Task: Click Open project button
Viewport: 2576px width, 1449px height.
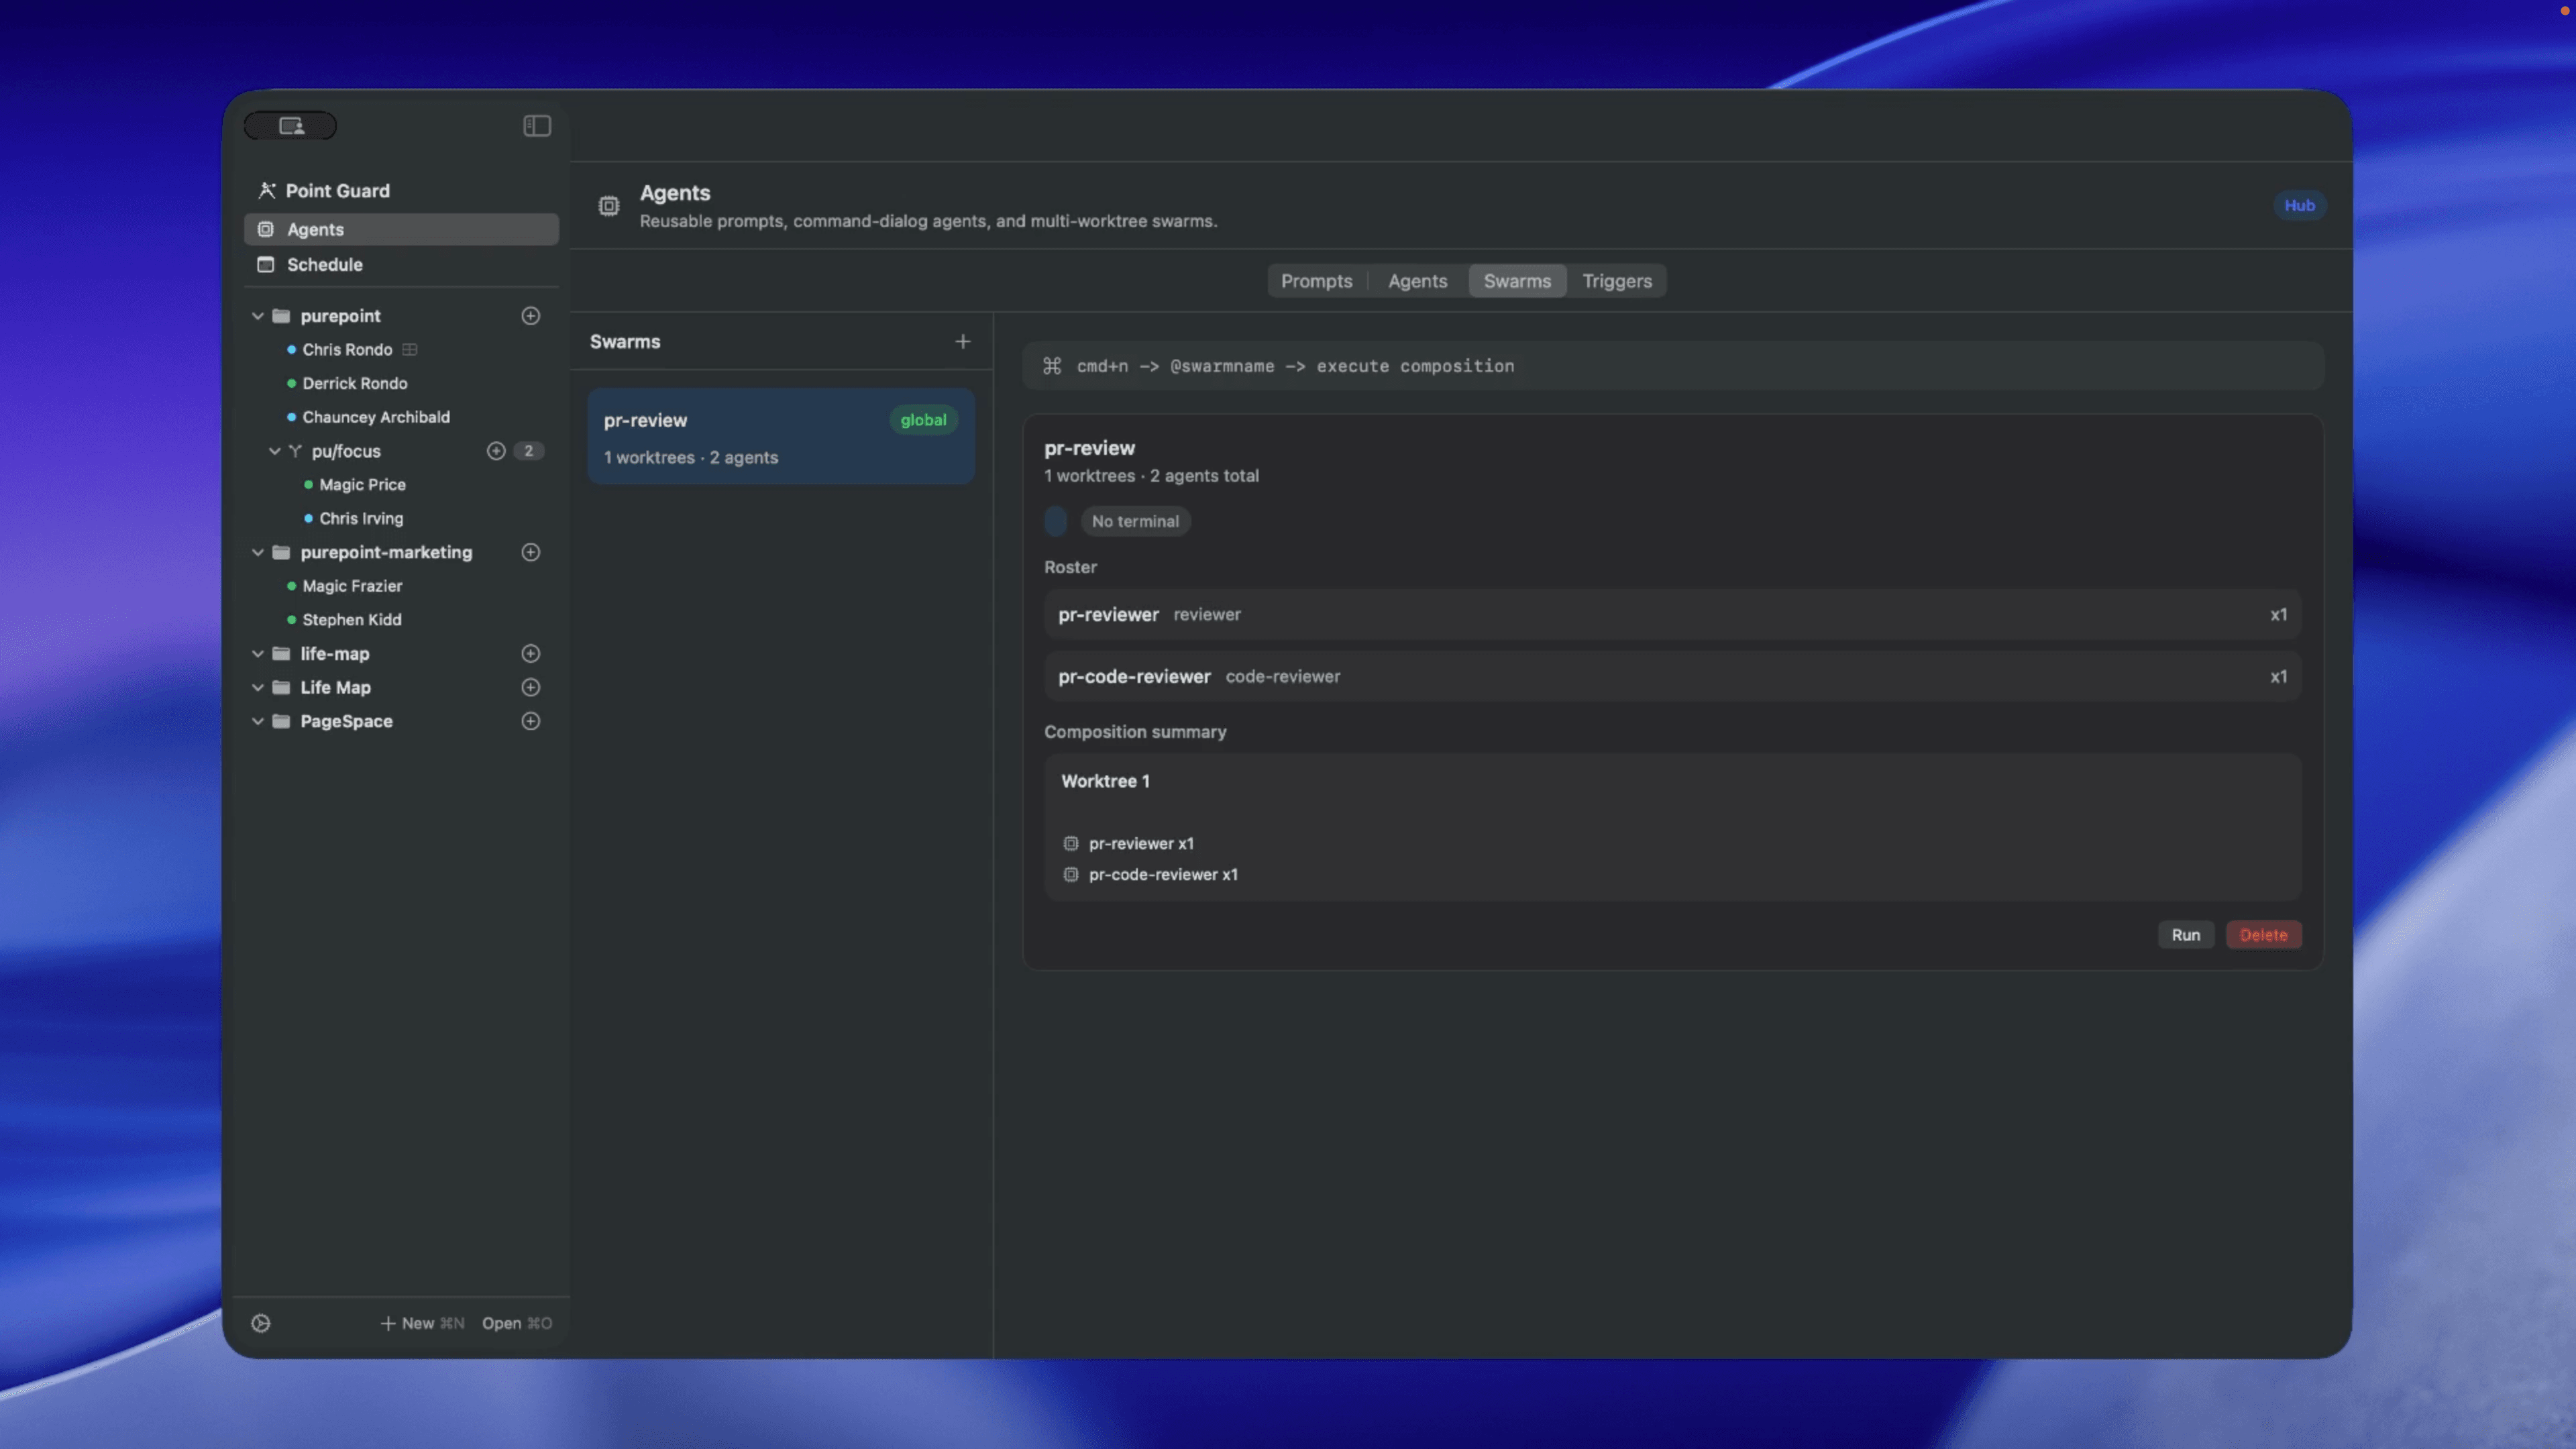Action: (516, 1323)
